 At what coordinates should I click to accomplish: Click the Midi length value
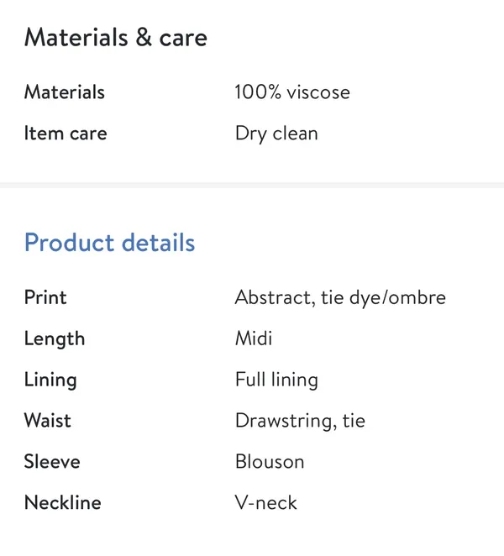[x=254, y=338]
